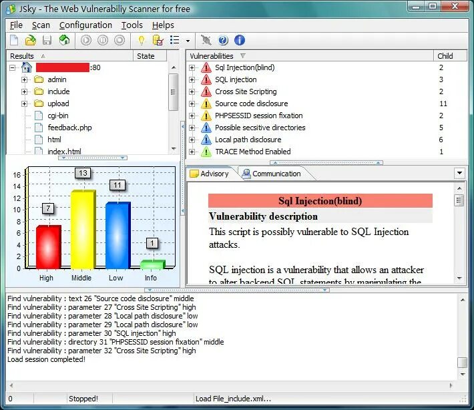Select the admin folder icon
Screen dimensions: 474x410
coord(39,79)
